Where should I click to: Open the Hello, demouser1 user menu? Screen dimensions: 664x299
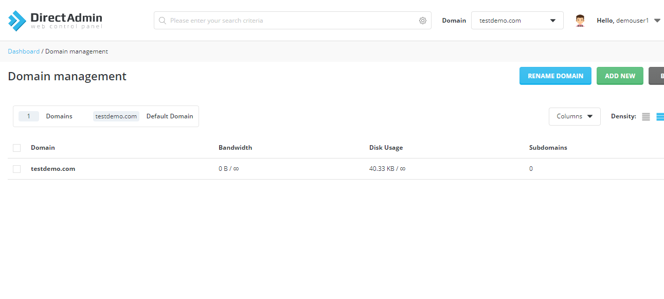(x=629, y=21)
